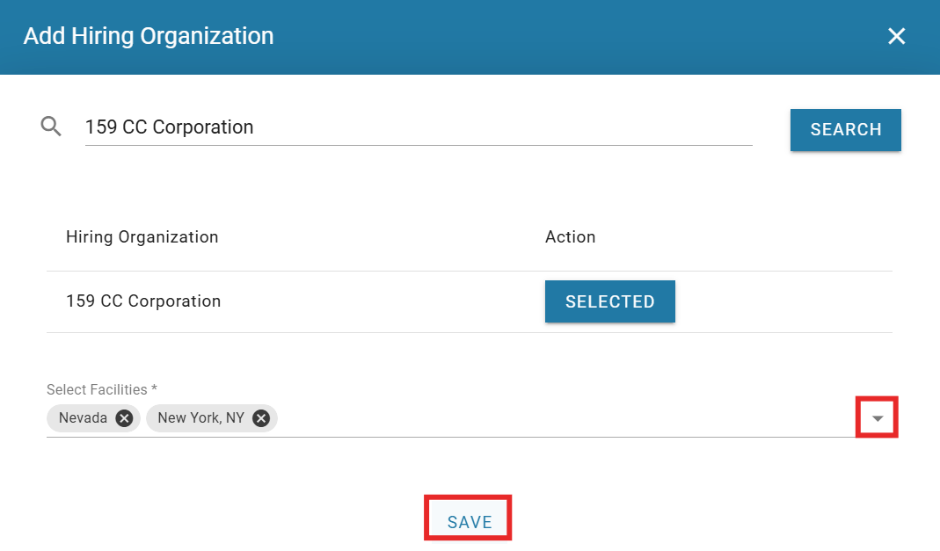Select the Nevada chip label
Image resolution: width=940 pixels, height=551 pixels.
(x=83, y=418)
